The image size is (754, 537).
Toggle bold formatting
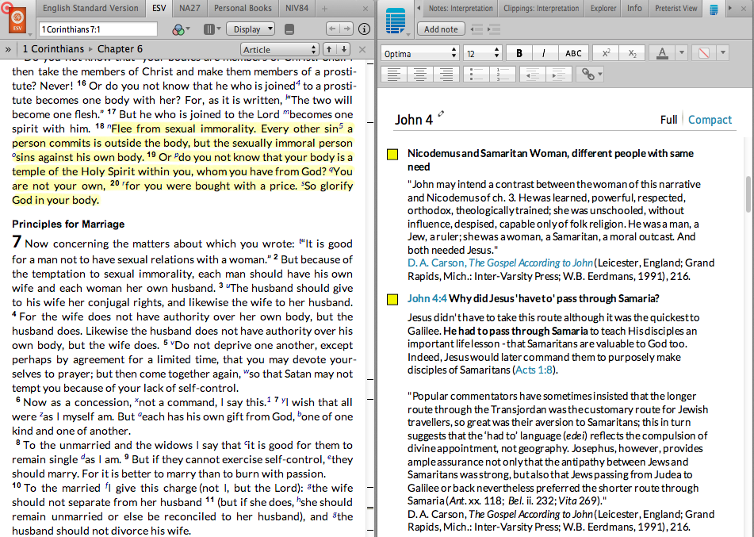click(x=519, y=53)
